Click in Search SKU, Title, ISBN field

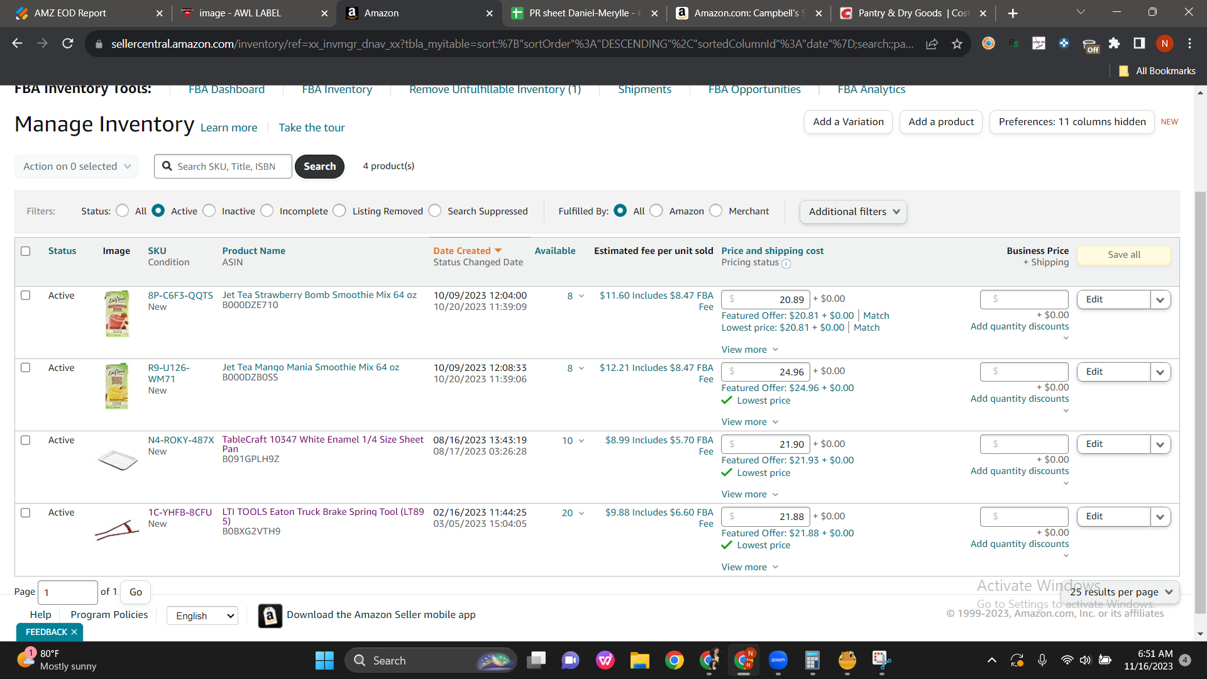click(223, 167)
